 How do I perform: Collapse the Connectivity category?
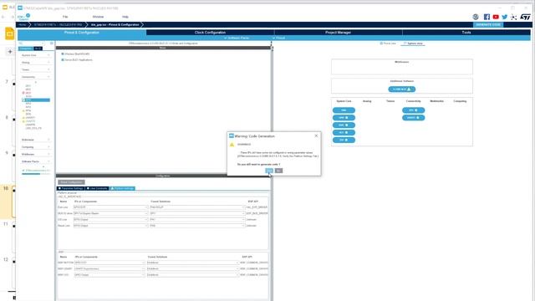(x=35, y=77)
